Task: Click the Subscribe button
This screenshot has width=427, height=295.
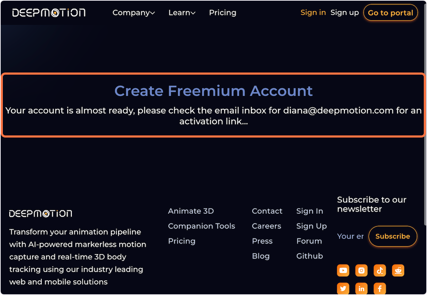Action: tap(392, 236)
